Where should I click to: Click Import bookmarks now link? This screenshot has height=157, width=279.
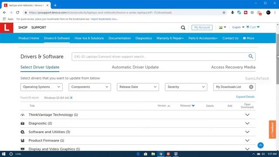click(104, 19)
